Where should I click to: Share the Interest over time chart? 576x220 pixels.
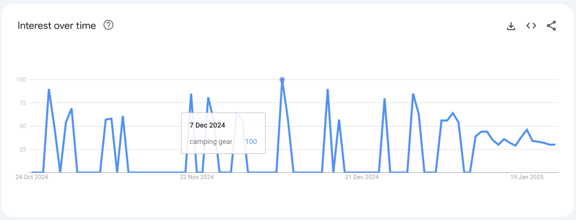coord(551,26)
